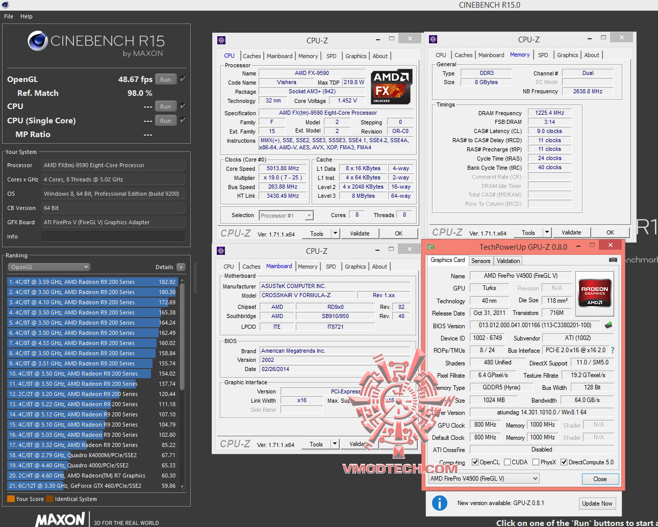Open the Graphics tab in CPU-Z Mainboard window
658x527 pixels.
[356, 267]
